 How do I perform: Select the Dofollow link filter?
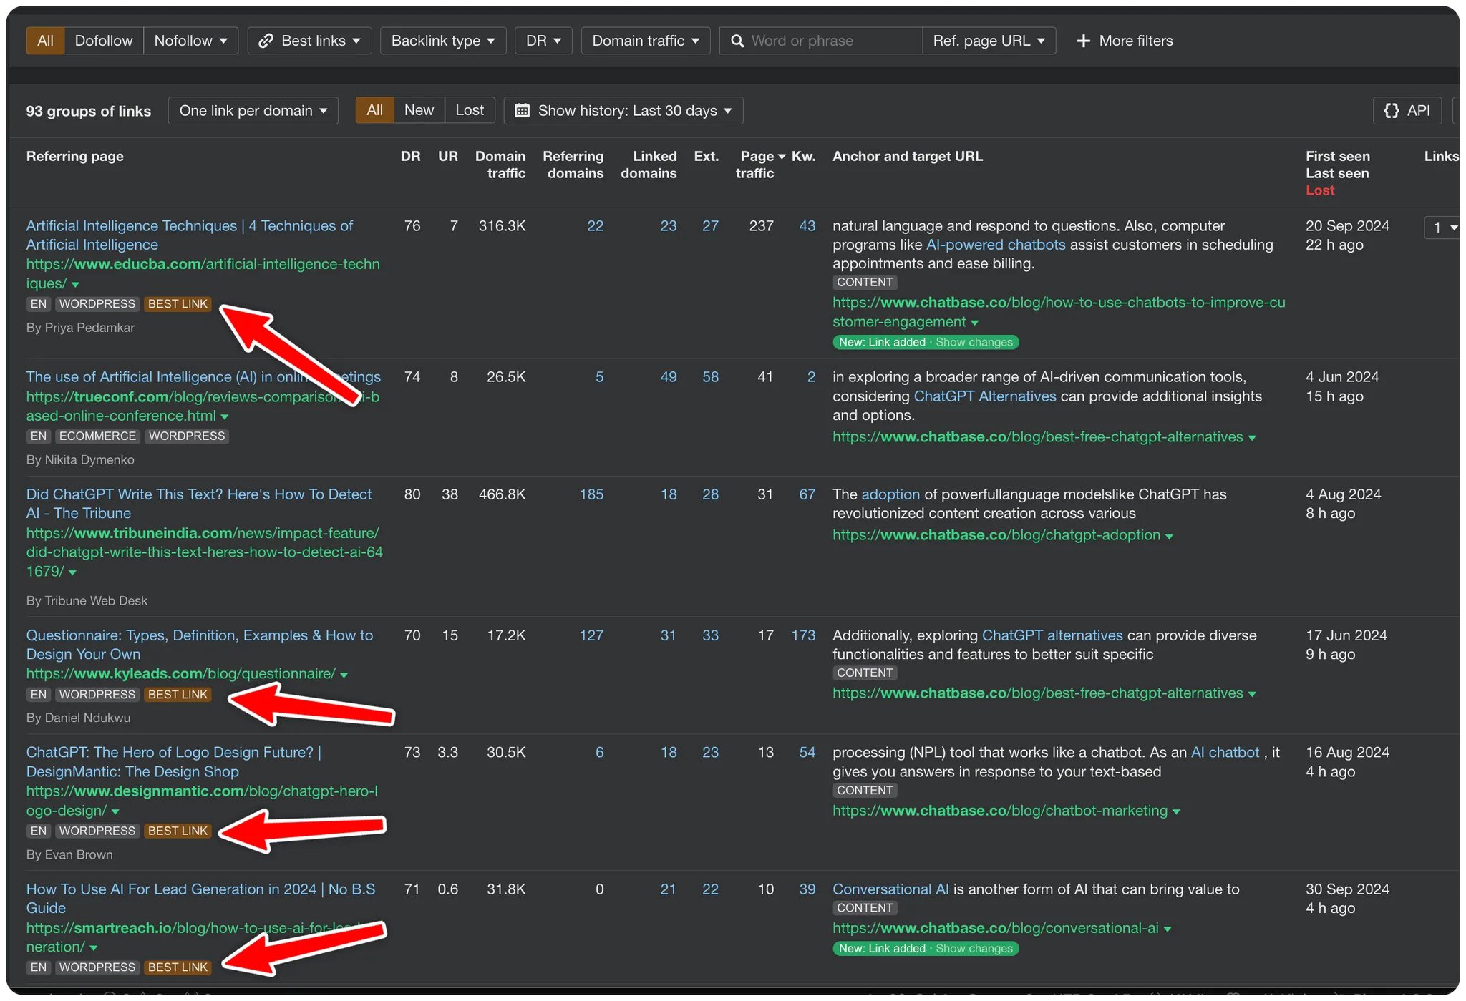pos(103,41)
